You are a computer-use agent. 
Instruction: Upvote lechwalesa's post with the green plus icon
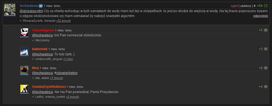click(x=266, y=6)
